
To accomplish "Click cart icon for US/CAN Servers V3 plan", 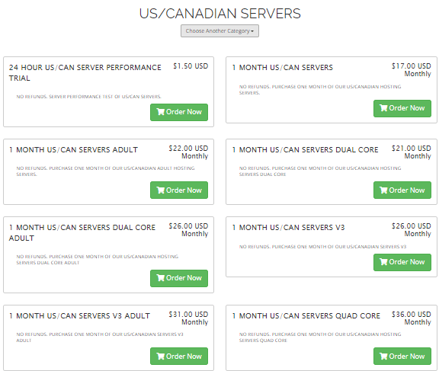I will [383, 262].
